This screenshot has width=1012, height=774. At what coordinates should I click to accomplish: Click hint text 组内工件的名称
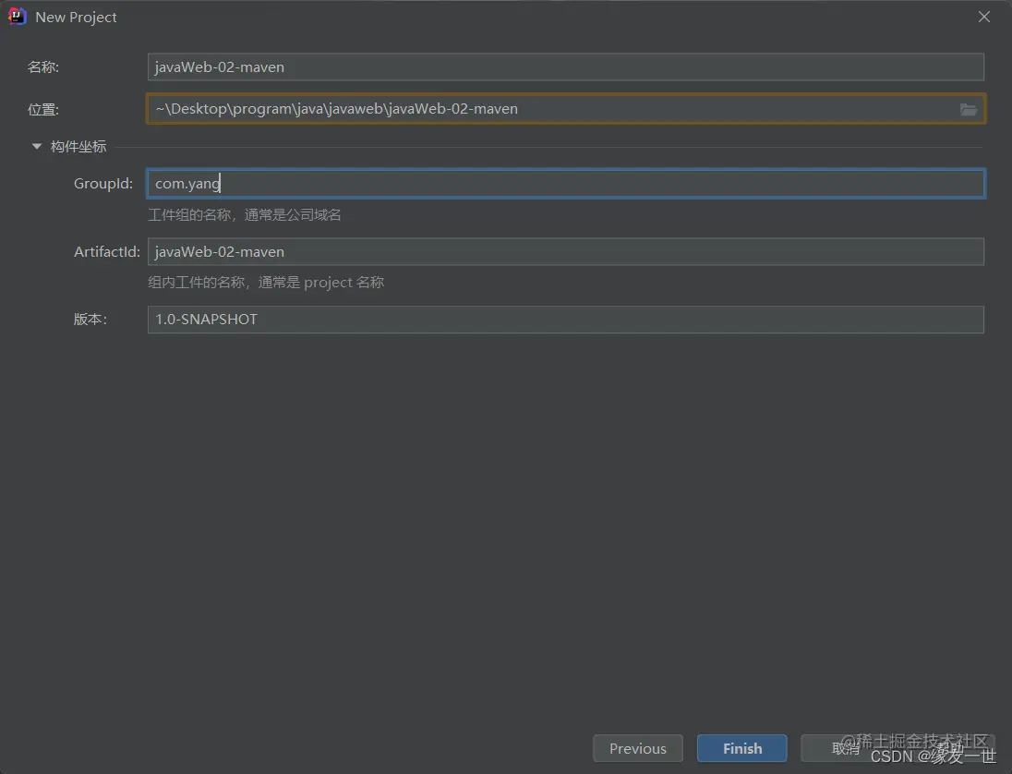click(x=197, y=282)
